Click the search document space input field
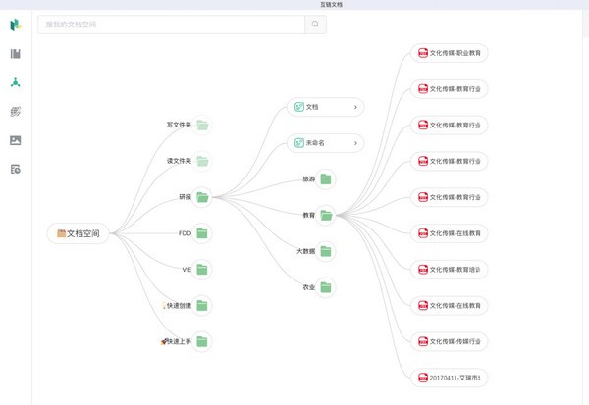 coord(171,25)
